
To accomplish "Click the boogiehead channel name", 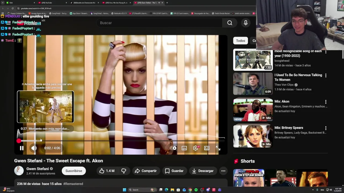I will [x=282, y=61].
